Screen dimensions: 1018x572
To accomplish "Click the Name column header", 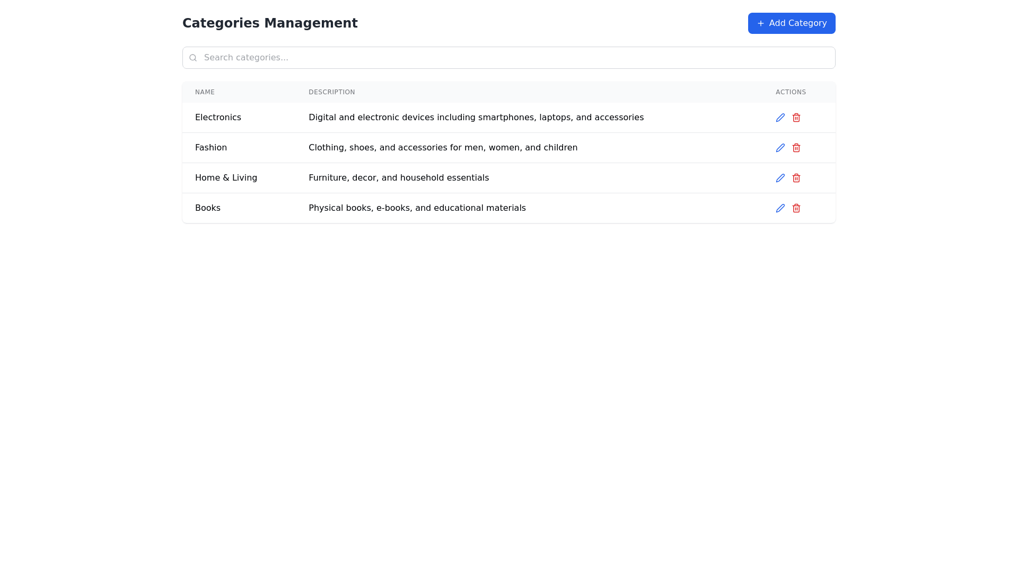I will (205, 92).
